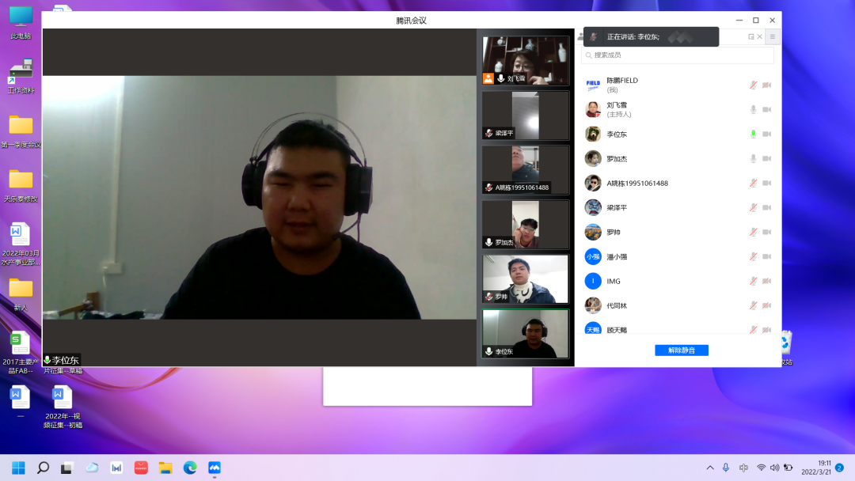Pop out the members panel

coord(750,36)
